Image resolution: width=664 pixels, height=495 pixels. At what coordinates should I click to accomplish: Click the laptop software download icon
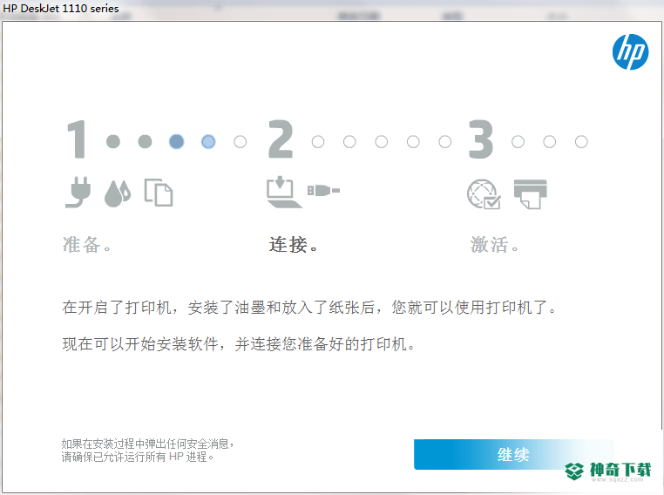pos(284,193)
